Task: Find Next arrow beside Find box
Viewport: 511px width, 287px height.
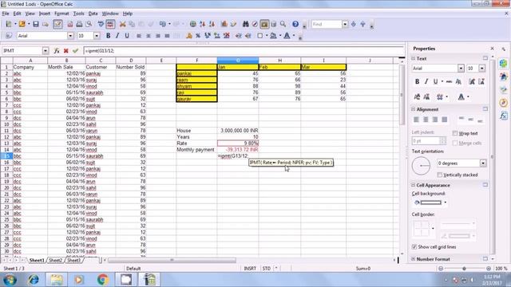Action: tap(354, 25)
